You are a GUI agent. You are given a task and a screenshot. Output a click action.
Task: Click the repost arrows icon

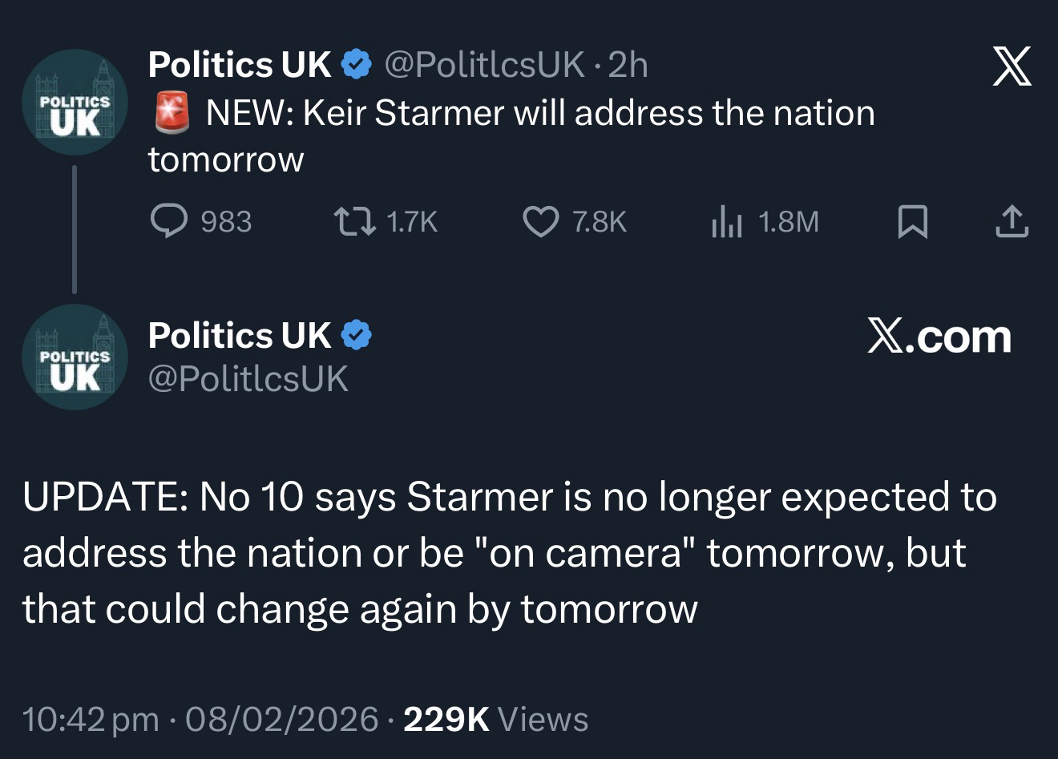[355, 221]
